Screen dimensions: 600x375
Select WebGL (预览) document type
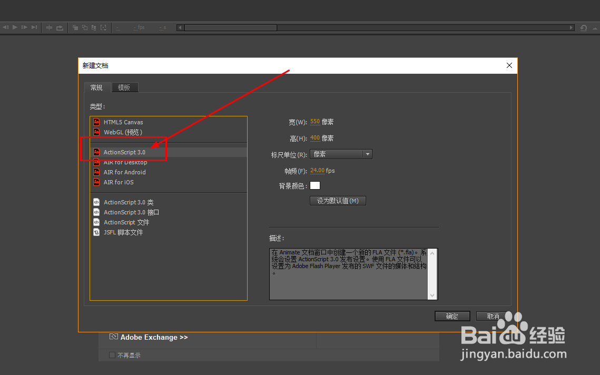click(x=169, y=132)
